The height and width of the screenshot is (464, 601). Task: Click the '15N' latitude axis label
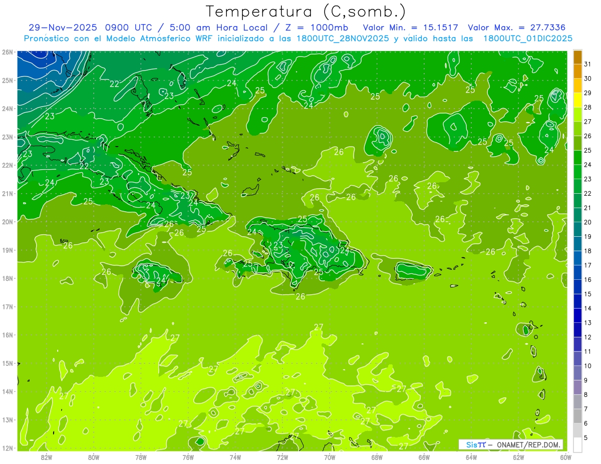(x=8, y=363)
